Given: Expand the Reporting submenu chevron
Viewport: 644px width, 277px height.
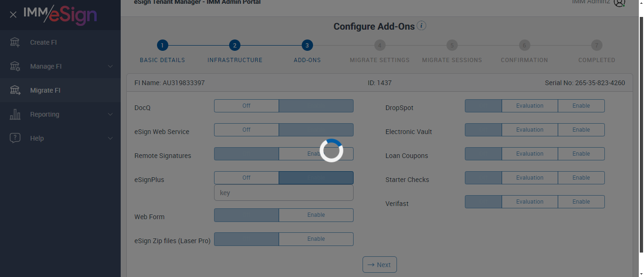Looking at the screenshot, I should 110,114.
